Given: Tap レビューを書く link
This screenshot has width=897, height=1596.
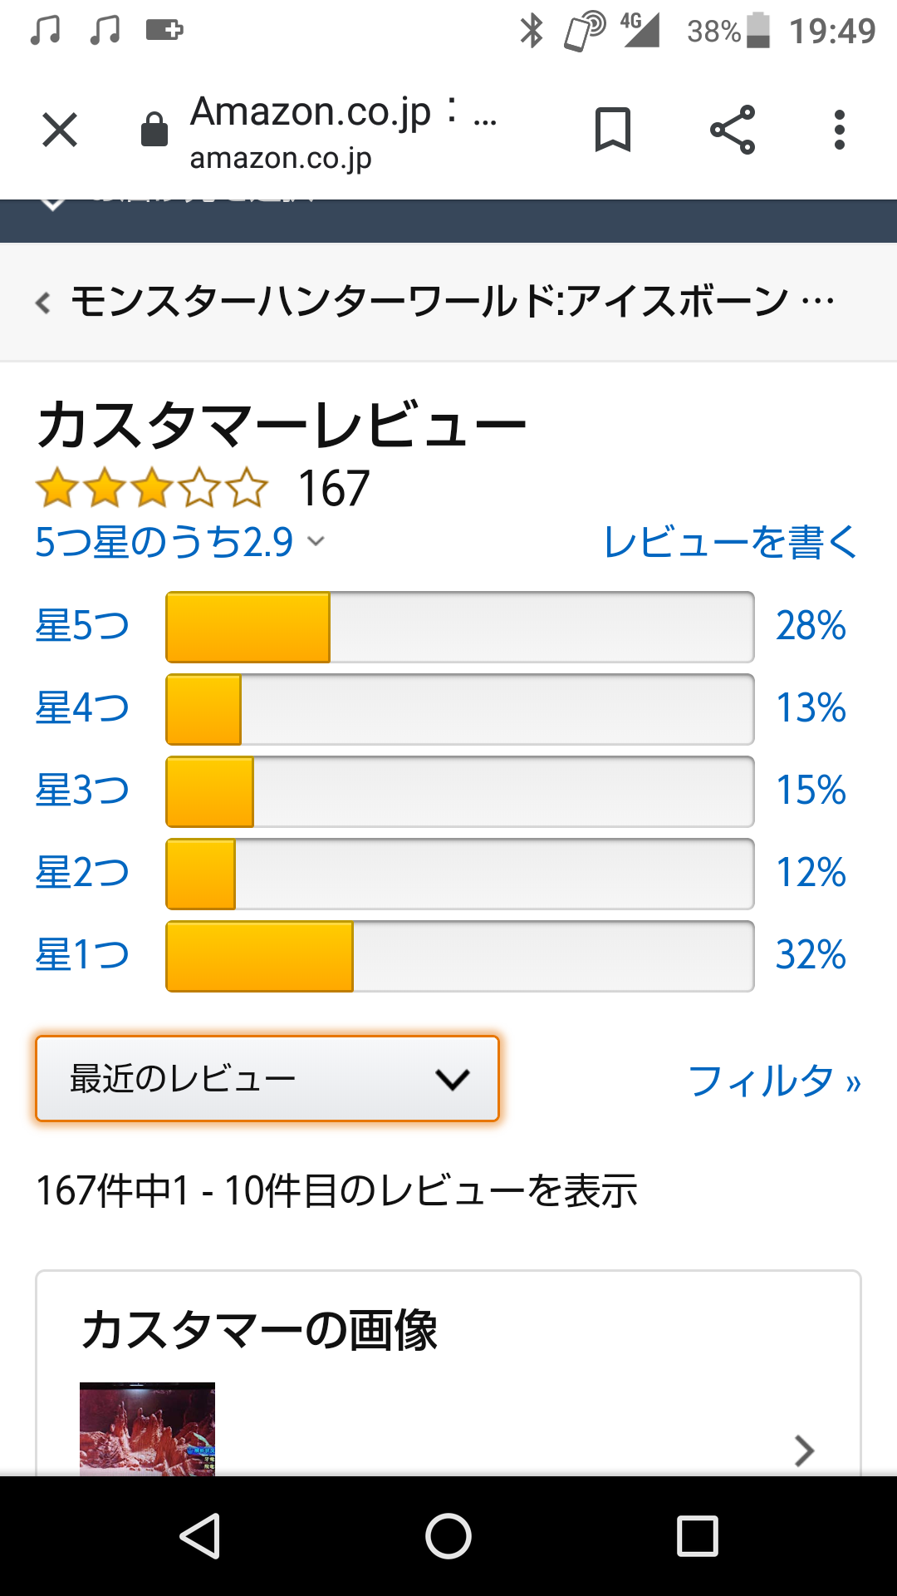Looking at the screenshot, I should point(730,542).
